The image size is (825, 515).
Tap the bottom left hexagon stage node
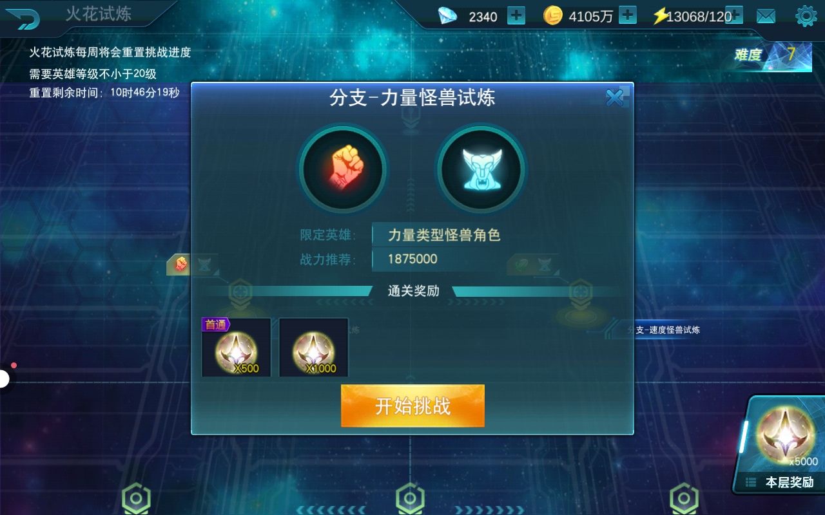[x=136, y=499]
